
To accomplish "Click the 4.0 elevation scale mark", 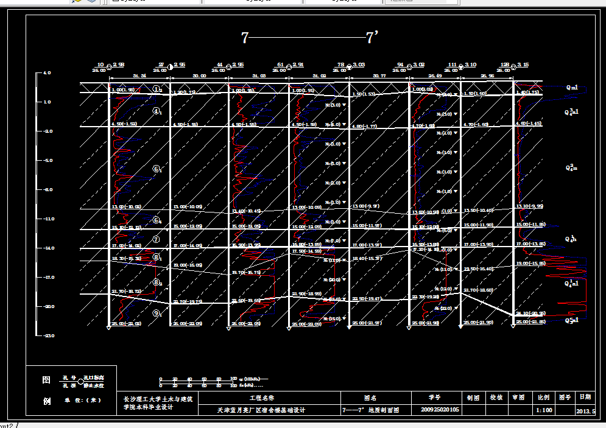I will coord(47,72).
